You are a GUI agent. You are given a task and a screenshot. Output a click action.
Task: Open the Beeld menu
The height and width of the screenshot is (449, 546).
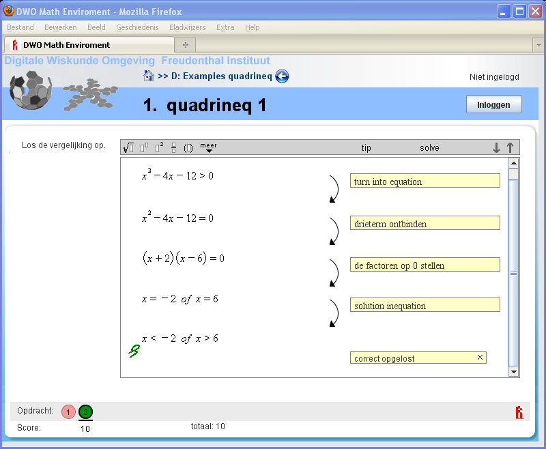96,27
